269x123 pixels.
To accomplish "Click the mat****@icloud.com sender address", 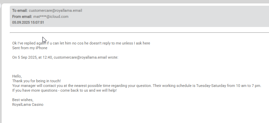I will click(51, 17).
